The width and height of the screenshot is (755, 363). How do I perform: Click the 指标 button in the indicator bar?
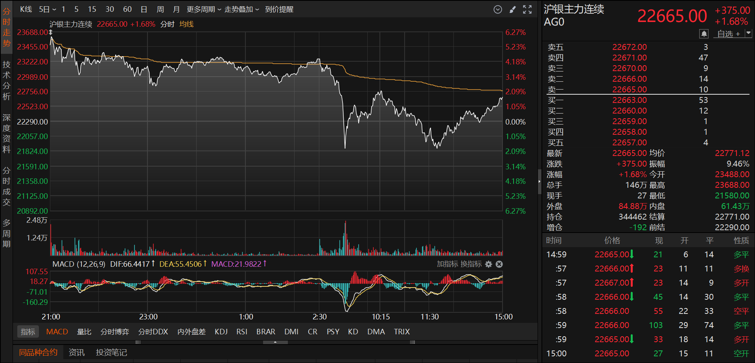point(28,332)
